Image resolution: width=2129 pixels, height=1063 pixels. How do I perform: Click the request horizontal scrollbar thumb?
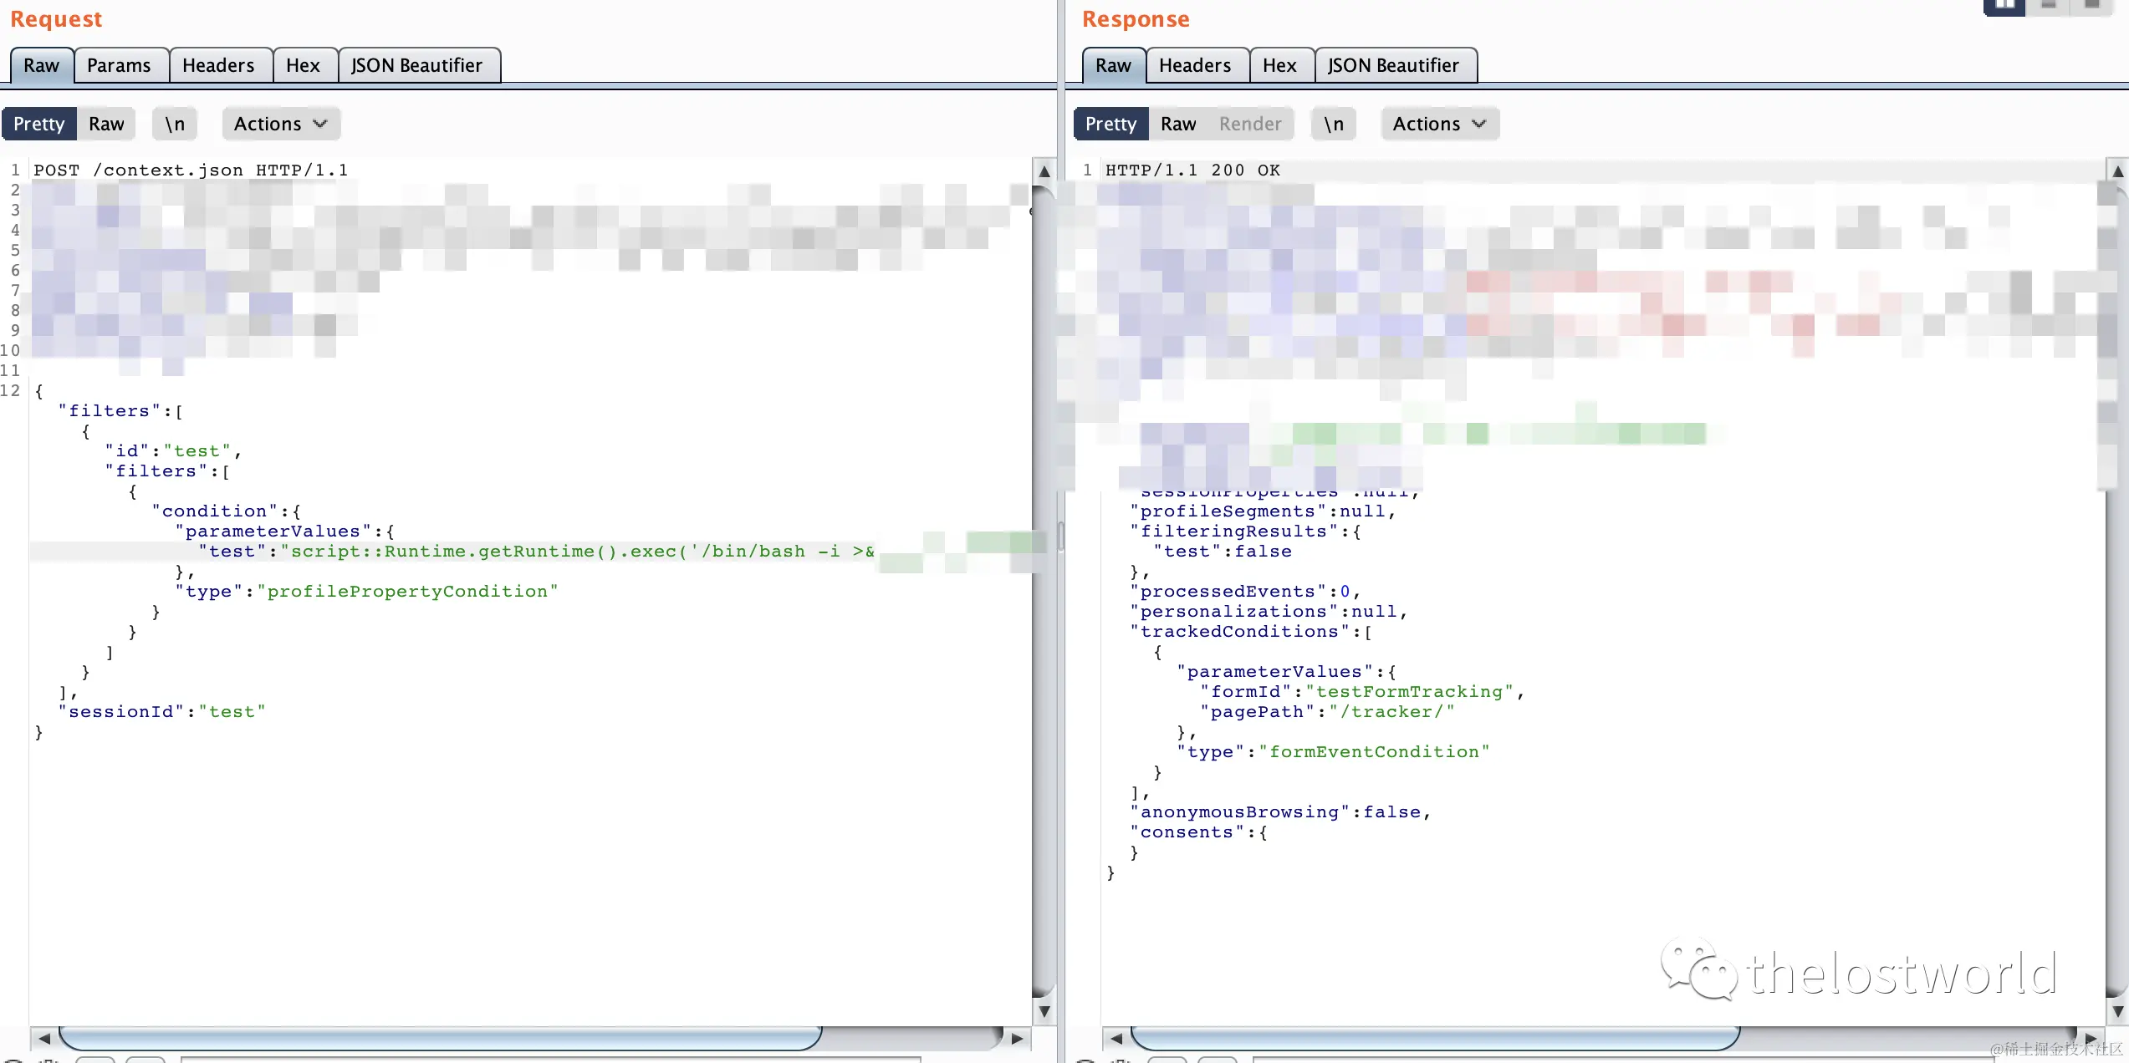[440, 1039]
